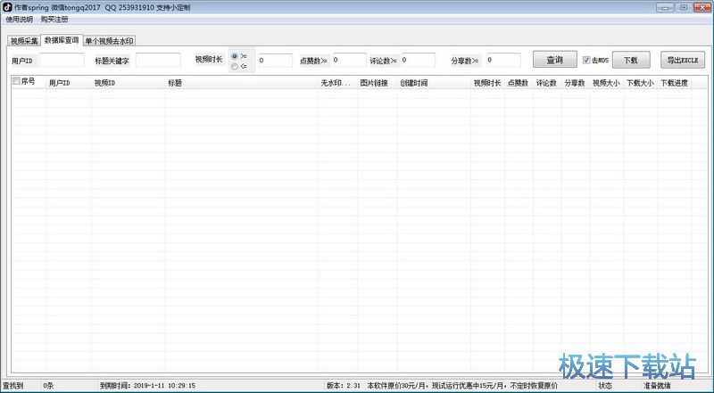This screenshot has width=714, height=393.
Task: Focus the 用户ID input field
Action: [62, 61]
